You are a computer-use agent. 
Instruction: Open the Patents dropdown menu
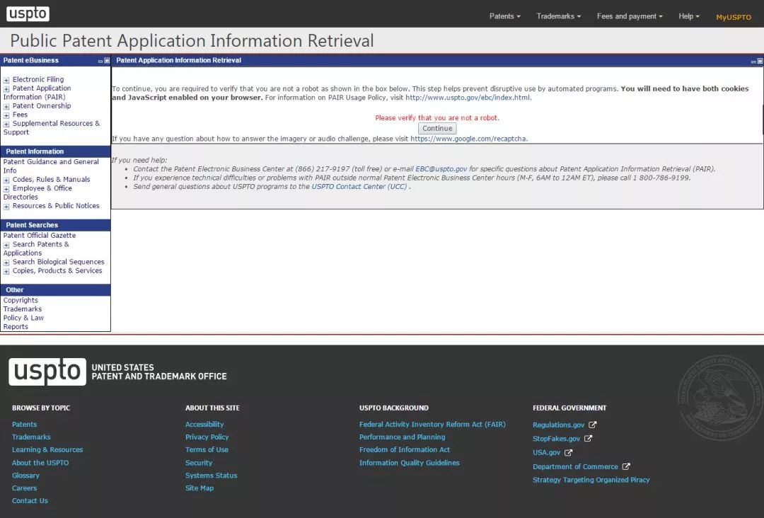(504, 16)
